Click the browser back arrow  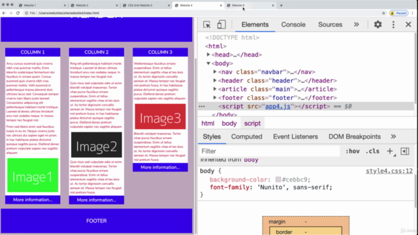[4, 13]
